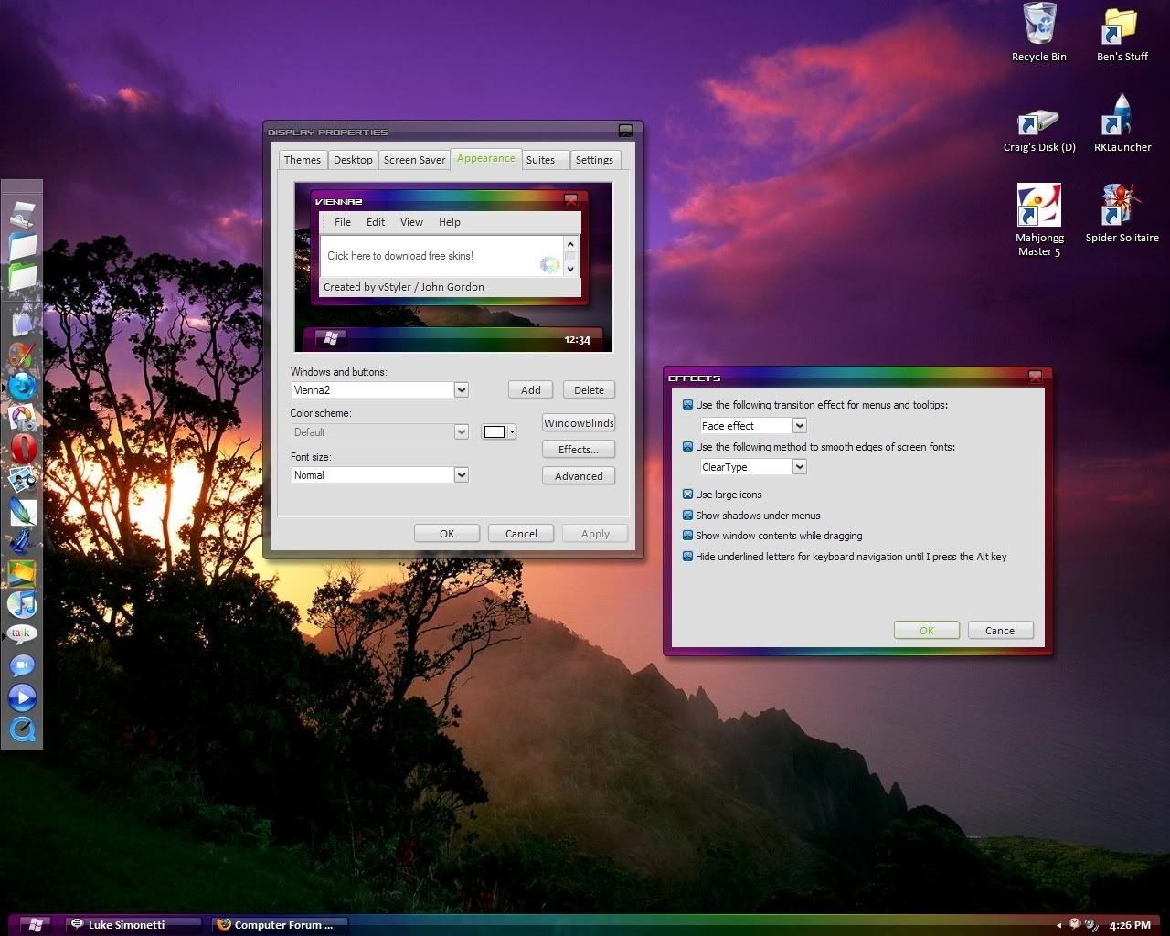Screen dimensions: 1170x936
Task: Click the white drive icon atop the dock
Action: pyautogui.click(x=23, y=216)
